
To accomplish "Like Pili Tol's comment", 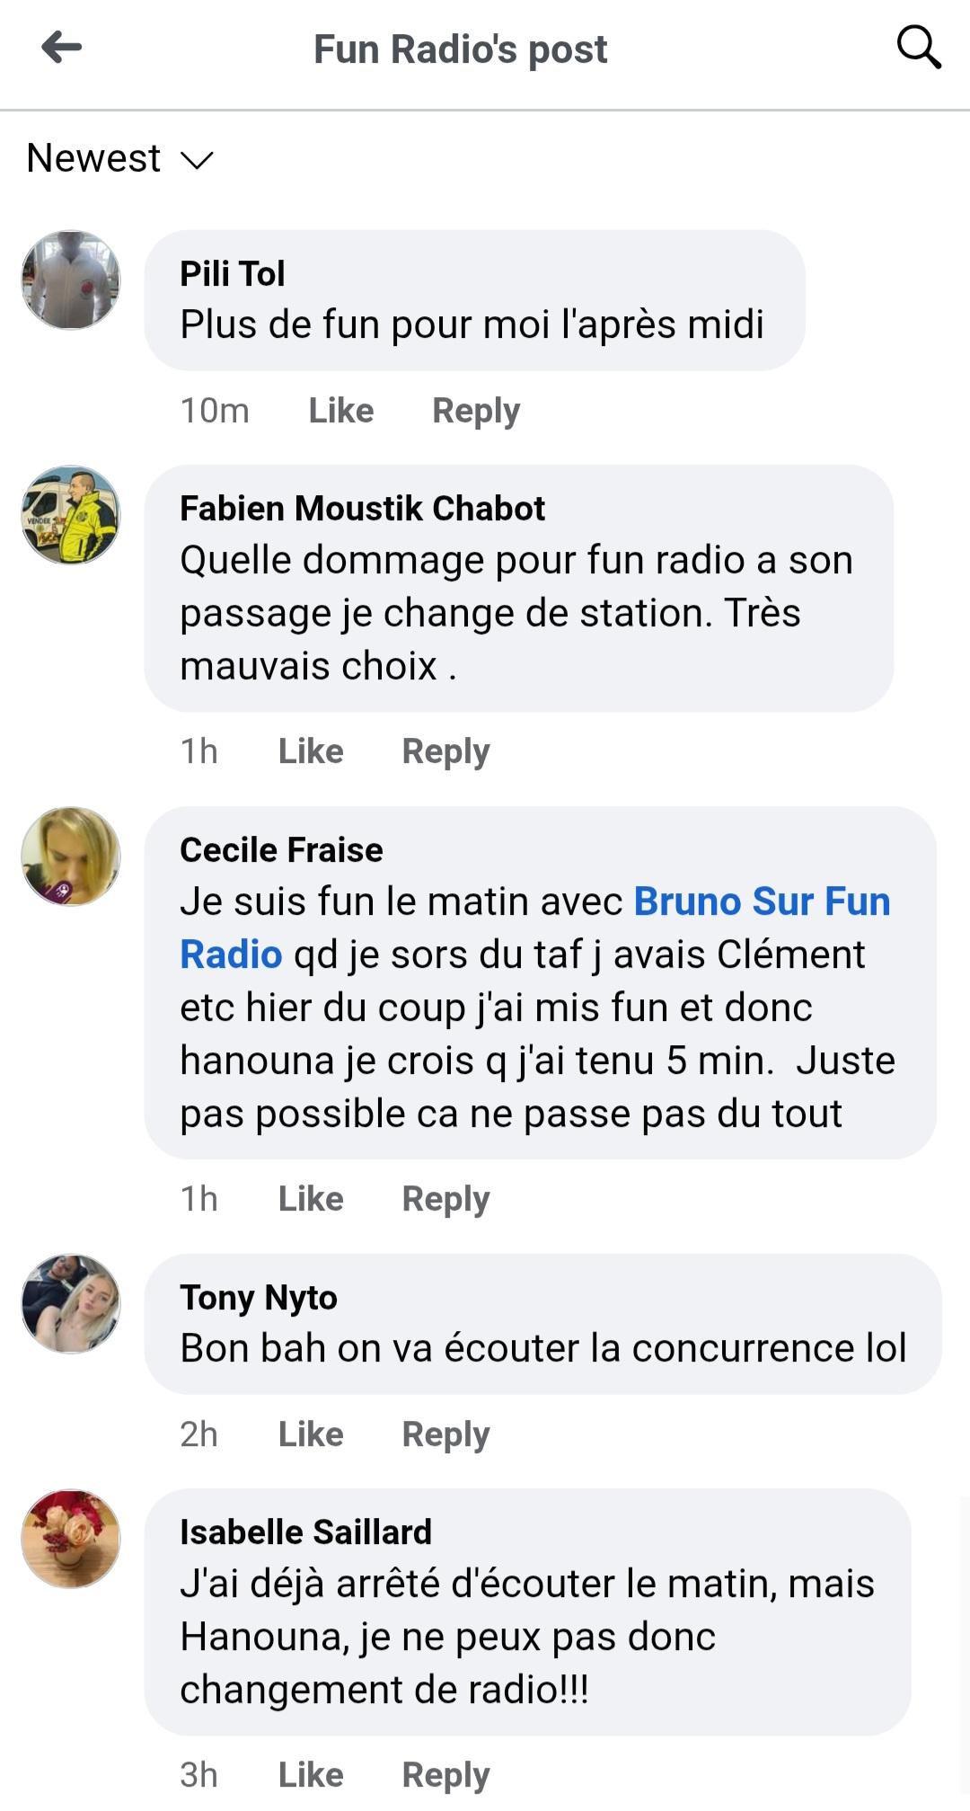I will click(x=341, y=411).
